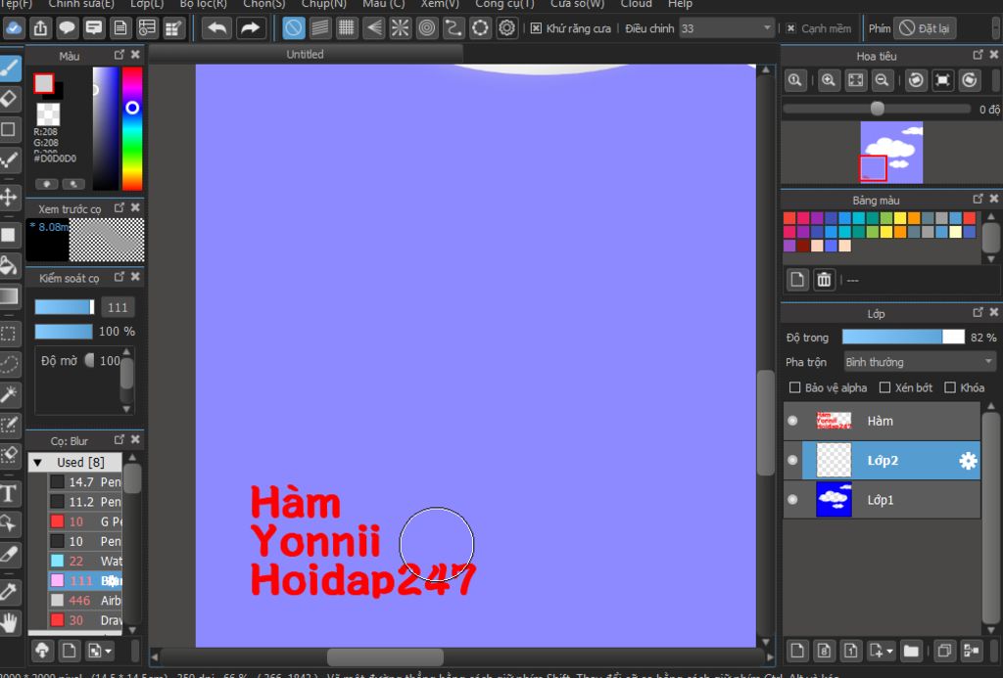Download cloud brush icon in brush panel
This screenshot has width=1003, height=678.
coord(42,651)
